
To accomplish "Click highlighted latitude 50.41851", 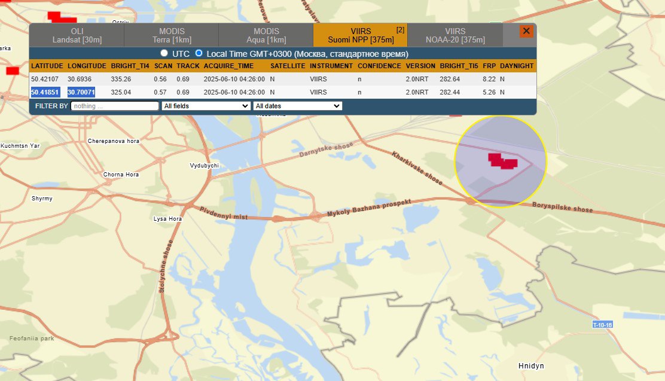I will pos(45,92).
